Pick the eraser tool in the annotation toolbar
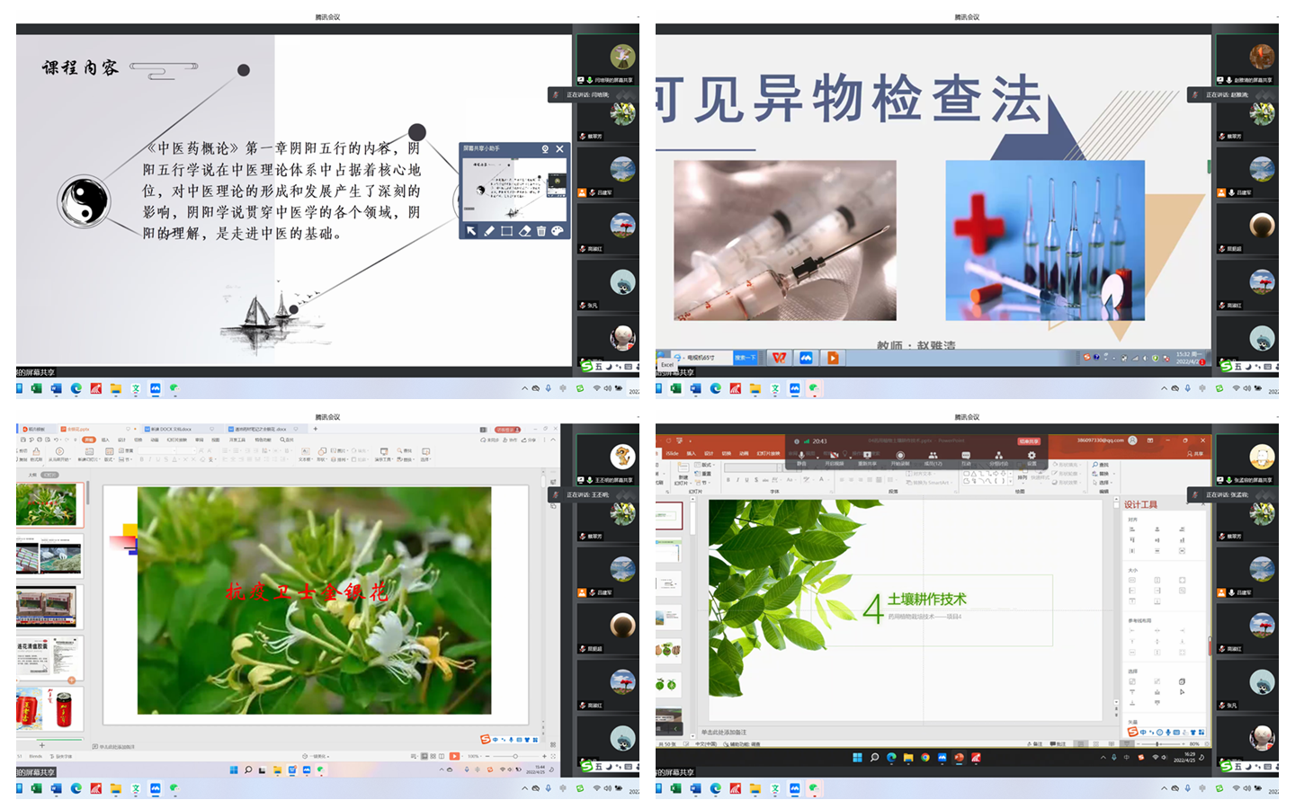This screenshot has width=1295, height=809. pos(524,231)
